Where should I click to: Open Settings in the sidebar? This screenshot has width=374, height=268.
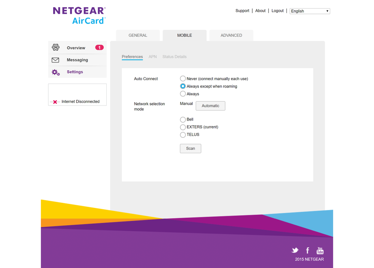click(x=77, y=72)
